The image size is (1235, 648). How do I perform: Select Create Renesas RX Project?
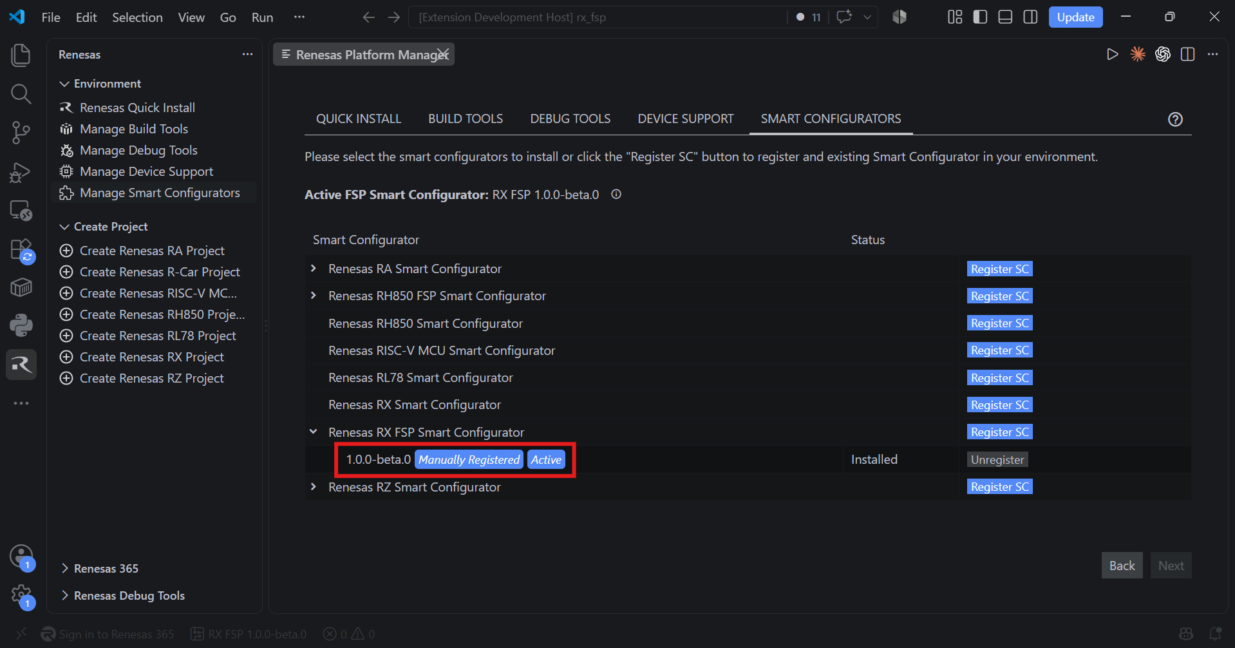[x=152, y=357]
